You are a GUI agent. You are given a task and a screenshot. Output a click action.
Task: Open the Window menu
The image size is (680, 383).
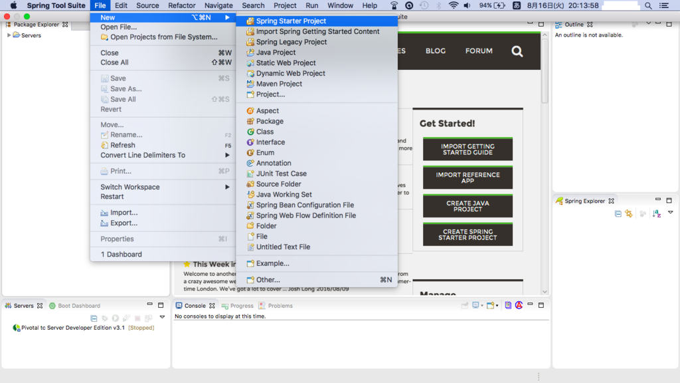pyautogui.click(x=340, y=5)
